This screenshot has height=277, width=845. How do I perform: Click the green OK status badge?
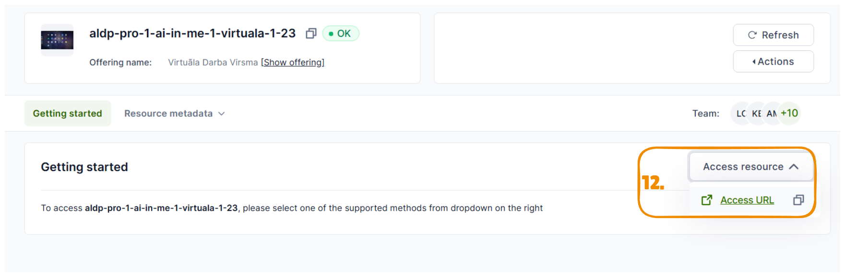click(341, 34)
